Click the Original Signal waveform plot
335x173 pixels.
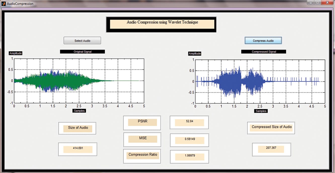[79, 81]
